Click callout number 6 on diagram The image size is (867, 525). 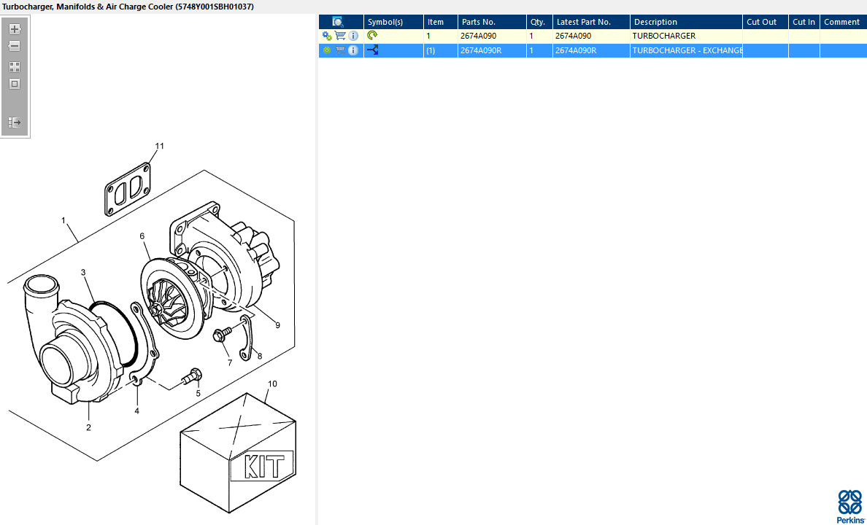pos(142,236)
